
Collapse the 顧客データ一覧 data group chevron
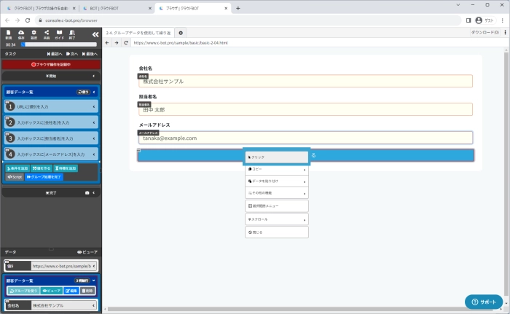tap(93, 280)
